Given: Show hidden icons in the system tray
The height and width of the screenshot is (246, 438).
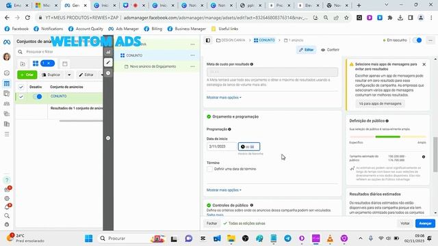Looking at the screenshot, I should 361,238.
